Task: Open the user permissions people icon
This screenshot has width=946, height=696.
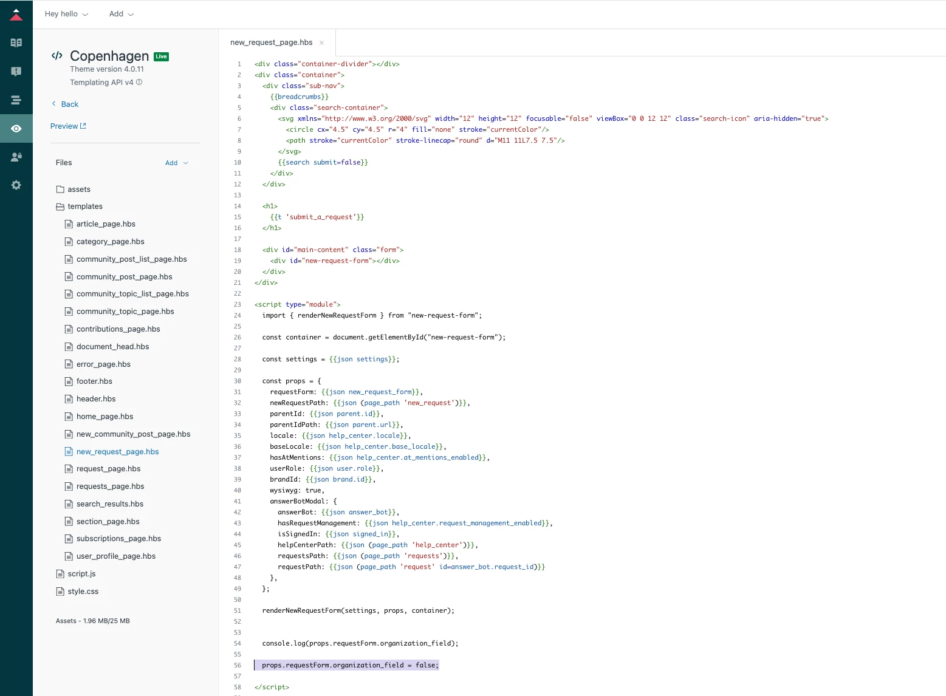Action: pos(16,157)
